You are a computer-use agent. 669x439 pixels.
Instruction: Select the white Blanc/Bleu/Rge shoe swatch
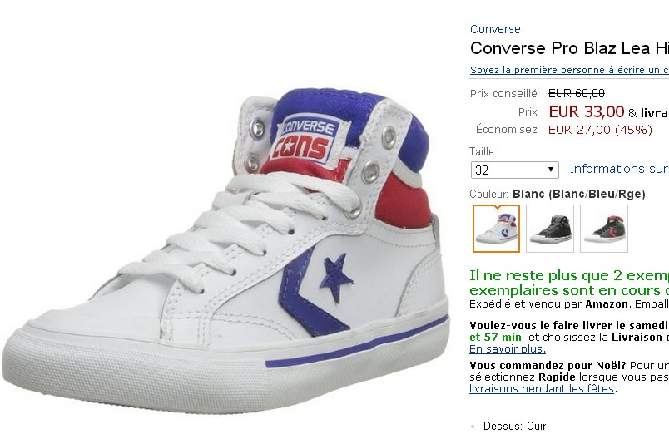click(497, 229)
